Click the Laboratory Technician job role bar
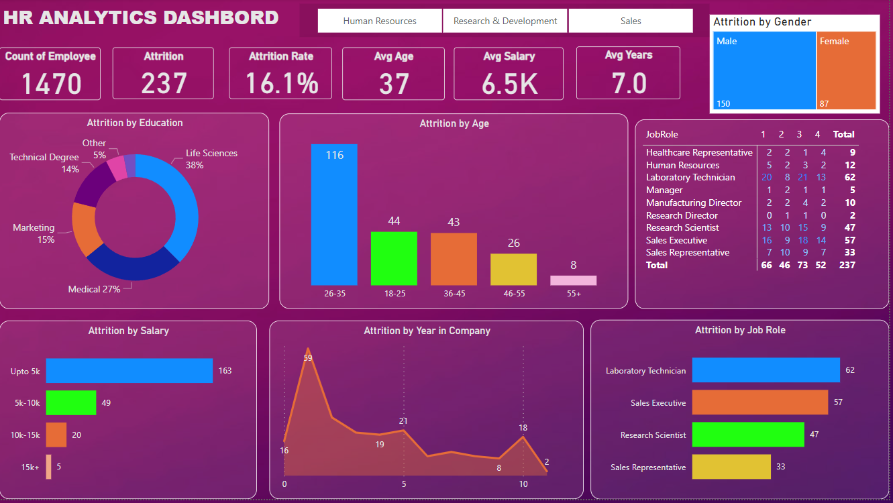The image size is (893, 503). (766, 370)
